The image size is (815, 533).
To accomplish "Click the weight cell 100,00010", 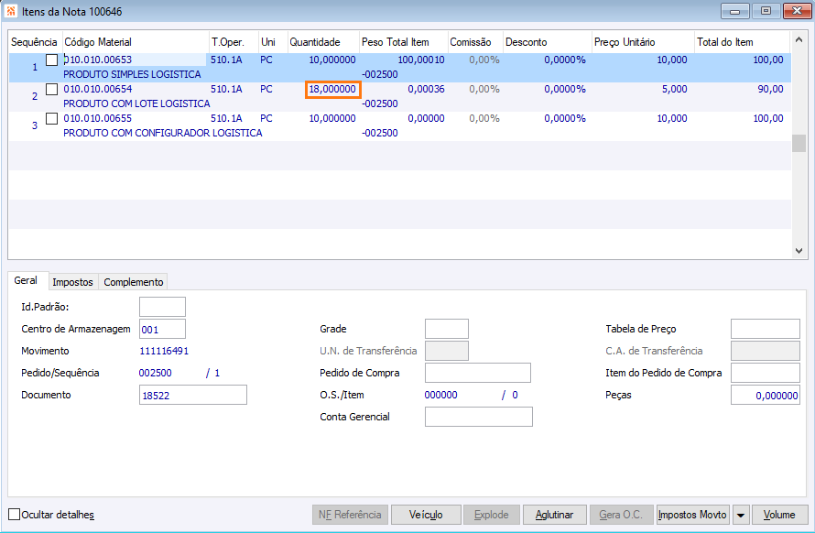I will [421, 60].
